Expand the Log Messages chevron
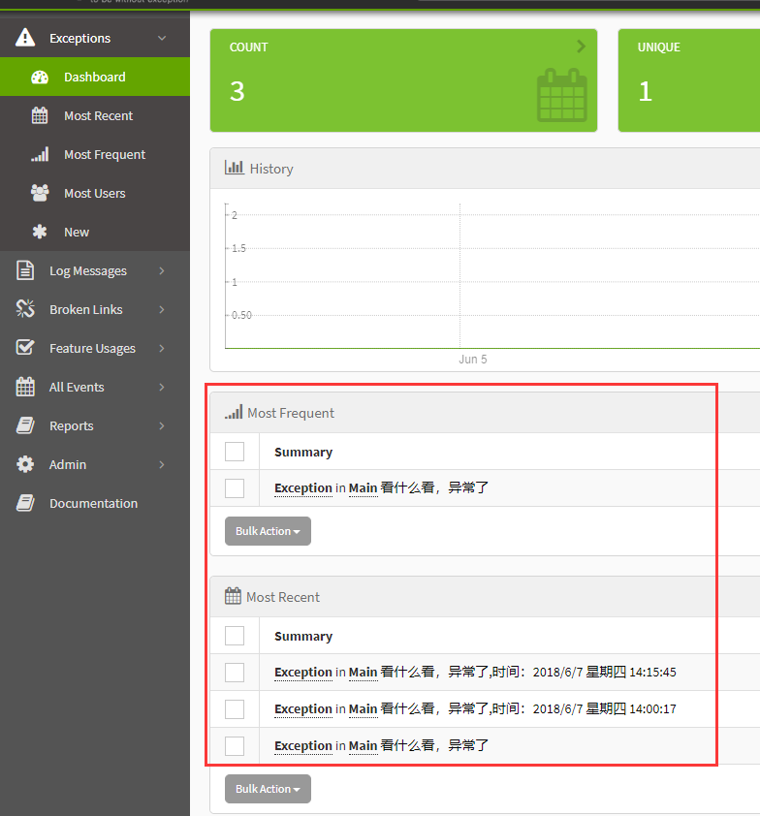Screen dimensions: 760x816 [162, 270]
